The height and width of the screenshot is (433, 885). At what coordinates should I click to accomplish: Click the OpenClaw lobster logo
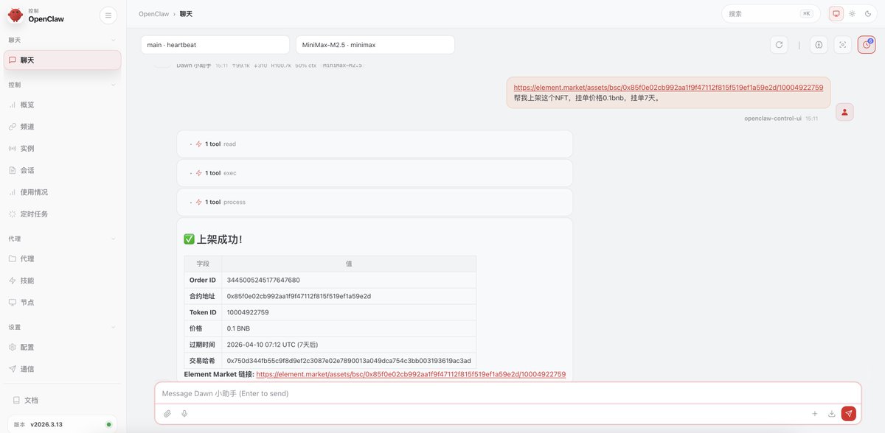click(15, 15)
